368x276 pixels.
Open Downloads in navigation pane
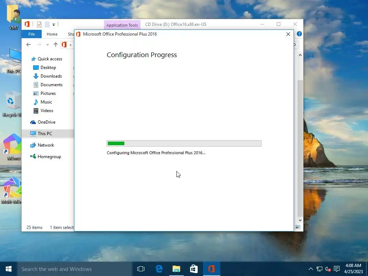[x=47, y=76]
